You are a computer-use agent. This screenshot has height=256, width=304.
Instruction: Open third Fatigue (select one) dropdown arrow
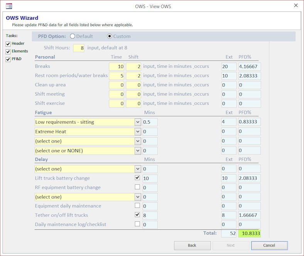click(138, 141)
